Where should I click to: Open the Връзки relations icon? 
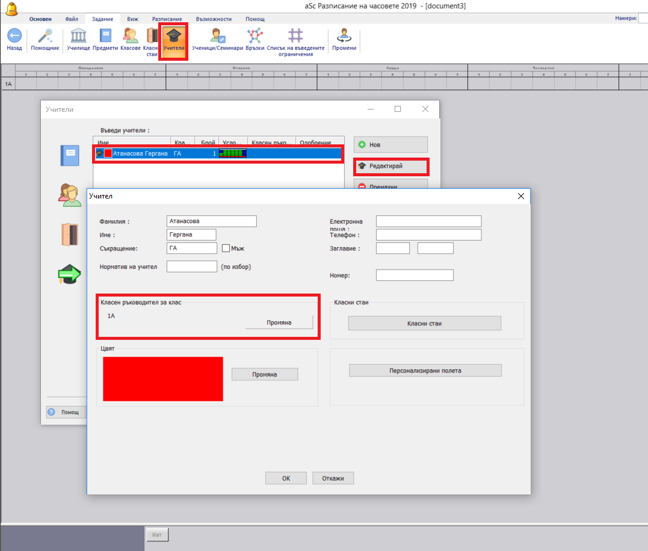coord(255,36)
